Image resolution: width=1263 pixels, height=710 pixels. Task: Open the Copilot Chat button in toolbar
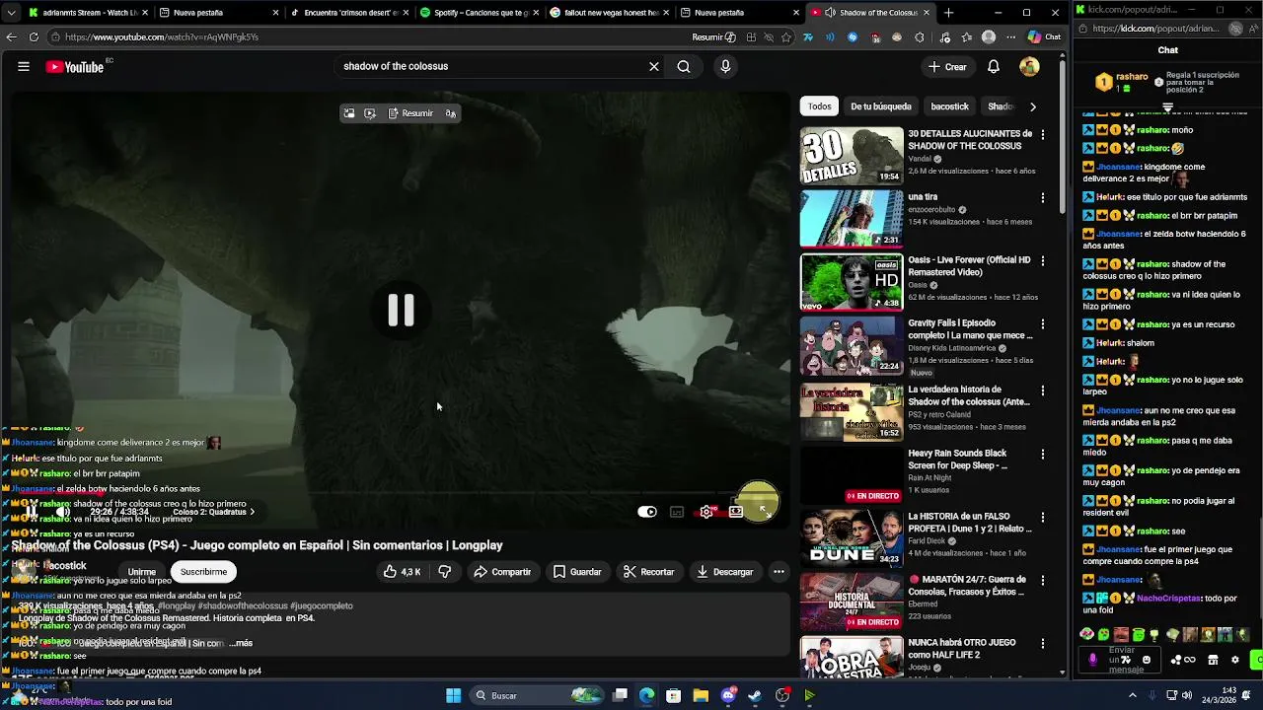pos(1044,37)
